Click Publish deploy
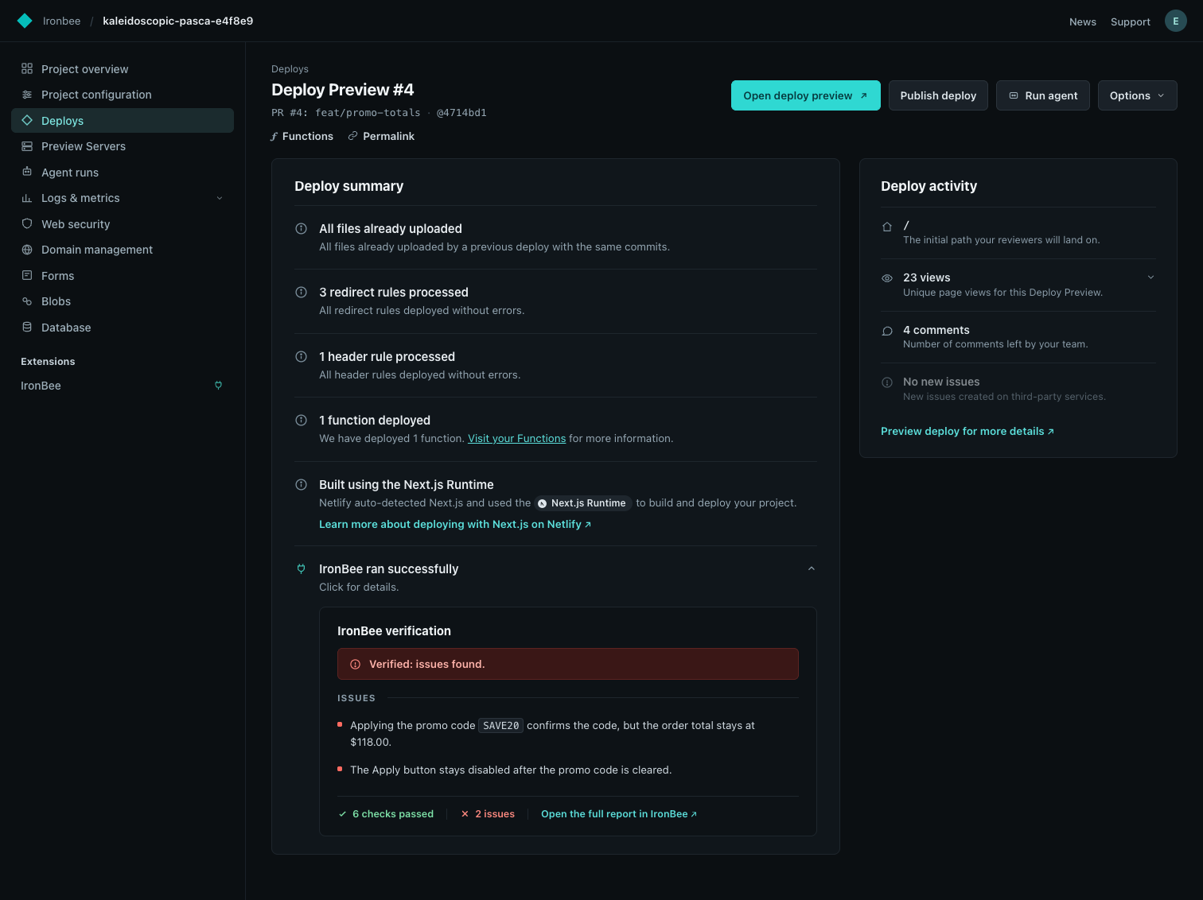Image resolution: width=1203 pixels, height=900 pixels. pos(938,95)
